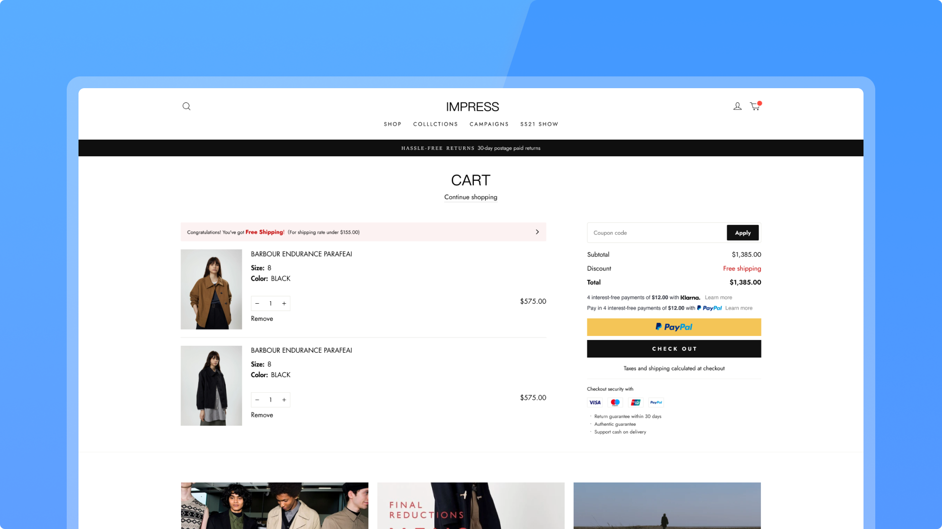Increase quantity of first jacket item

[284, 304]
